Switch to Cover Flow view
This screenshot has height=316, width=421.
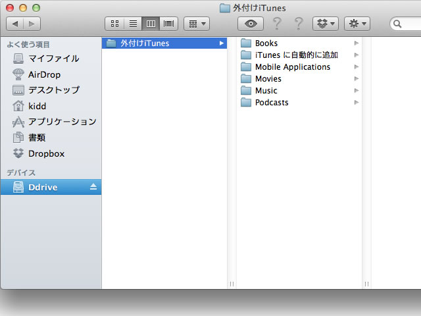168,24
